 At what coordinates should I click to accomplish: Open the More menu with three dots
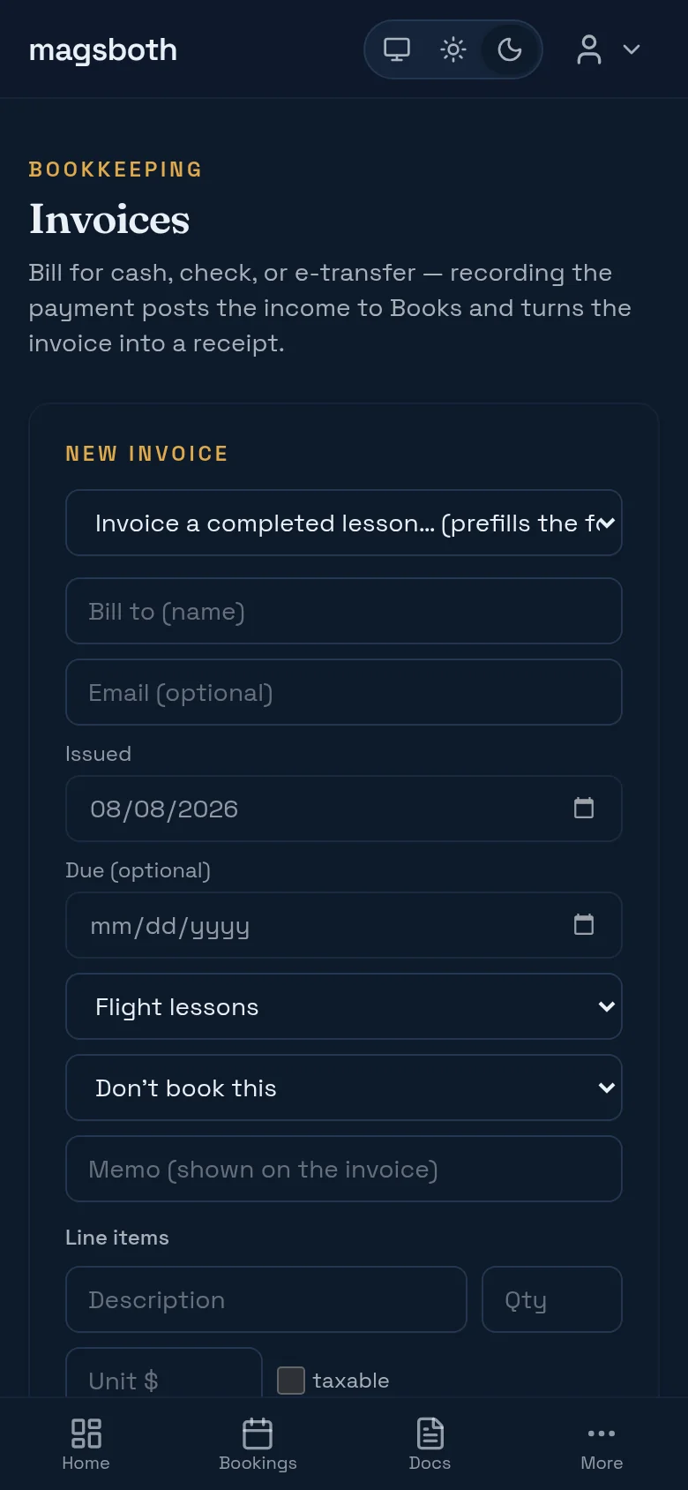(602, 1444)
